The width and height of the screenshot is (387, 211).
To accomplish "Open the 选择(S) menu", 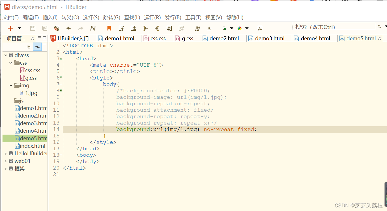I will [x=91, y=17].
